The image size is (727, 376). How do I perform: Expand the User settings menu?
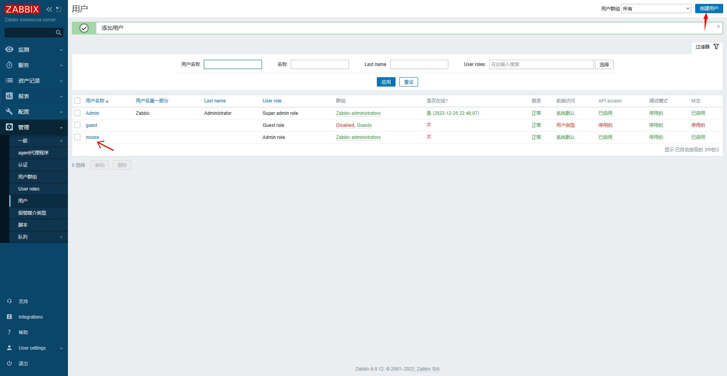coord(34,348)
